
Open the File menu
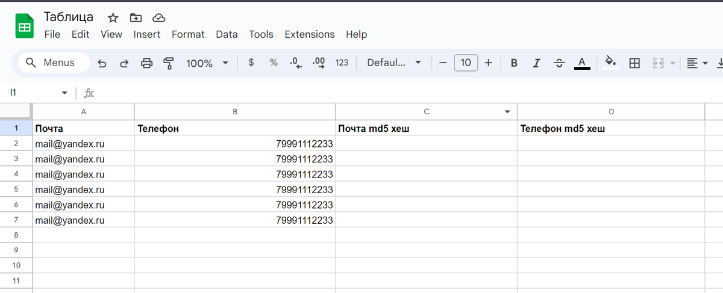pyautogui.click(x=52, y=34)
